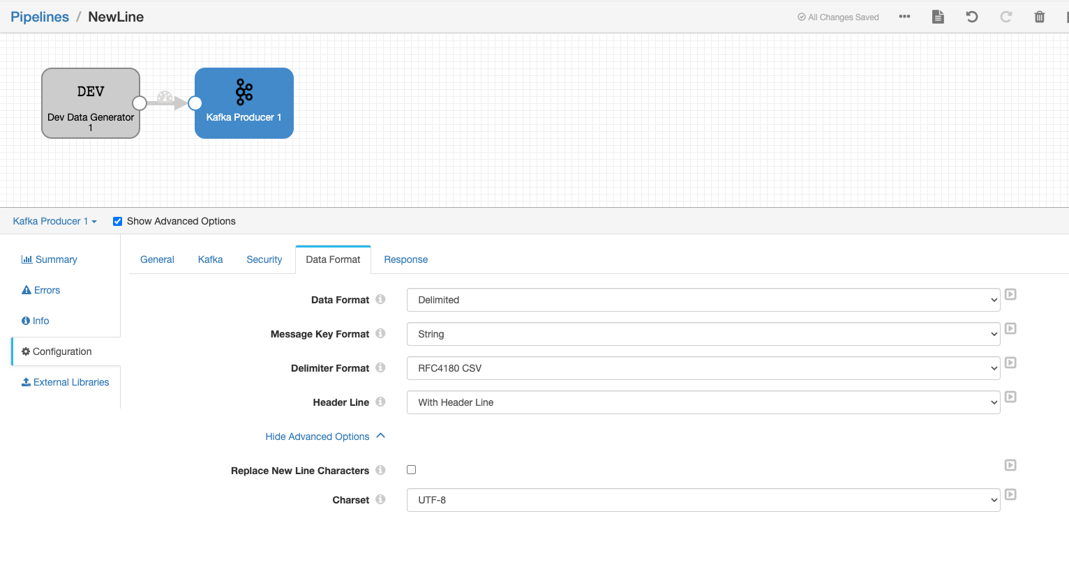Switch to the Security tab
Viewport: 1069px width, 562px height.
tap(264, 259)
